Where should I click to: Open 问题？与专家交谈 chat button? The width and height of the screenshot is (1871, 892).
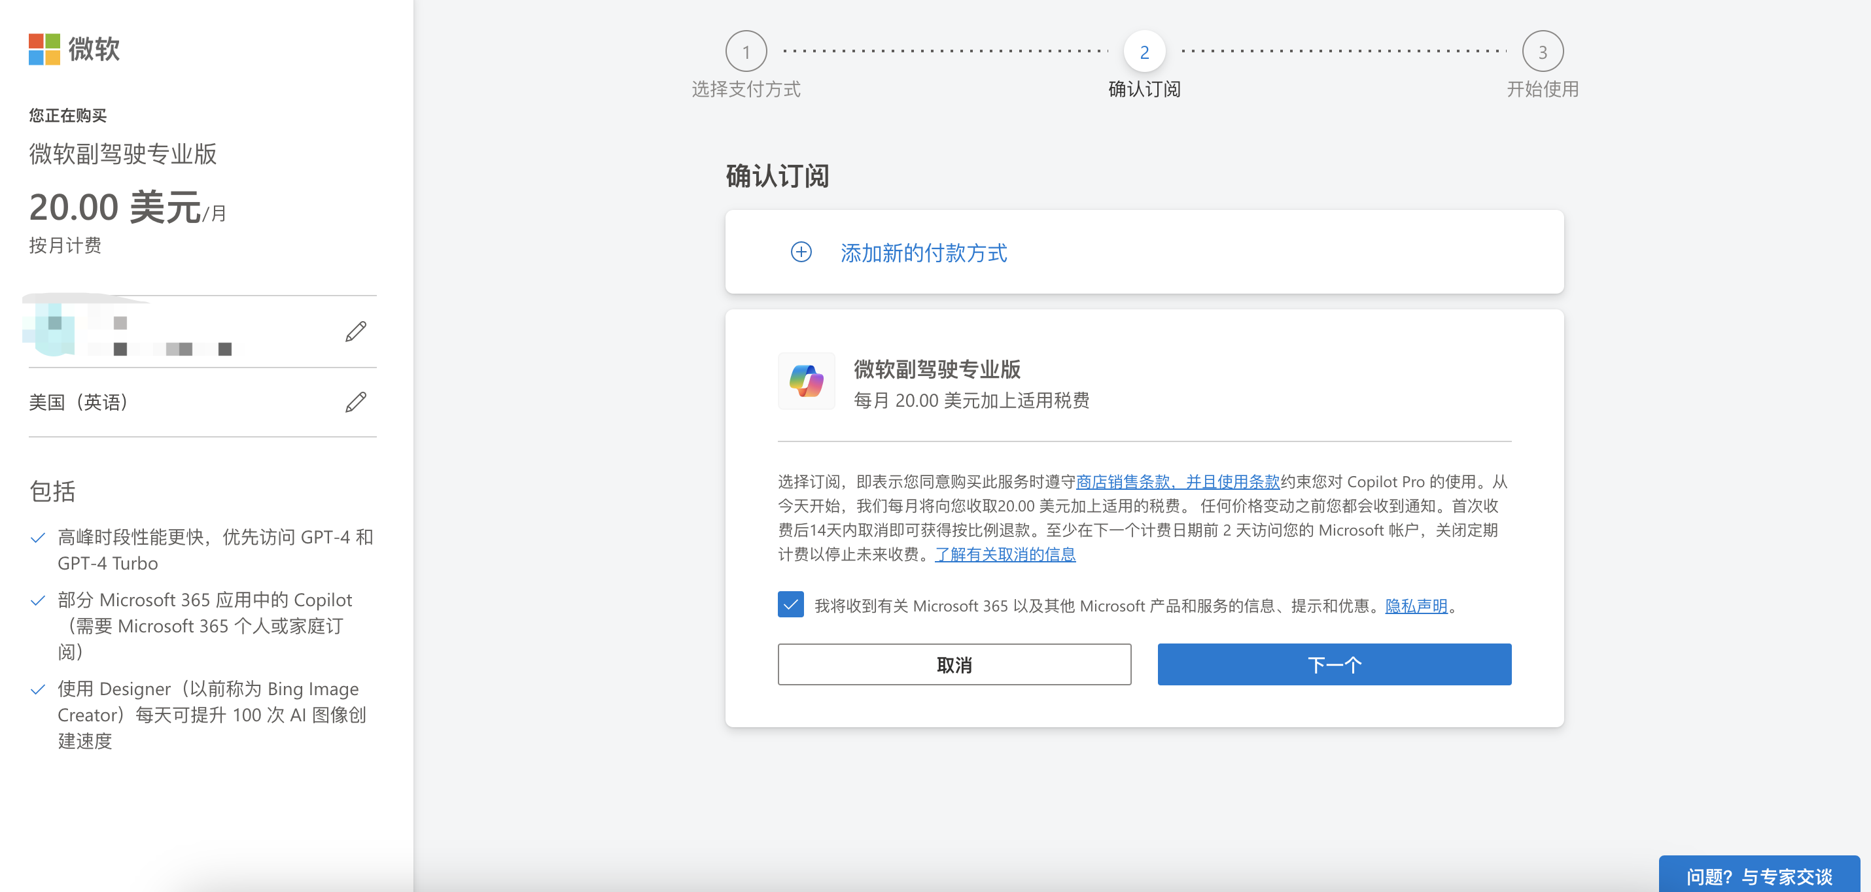click(x=1759, y=874)
